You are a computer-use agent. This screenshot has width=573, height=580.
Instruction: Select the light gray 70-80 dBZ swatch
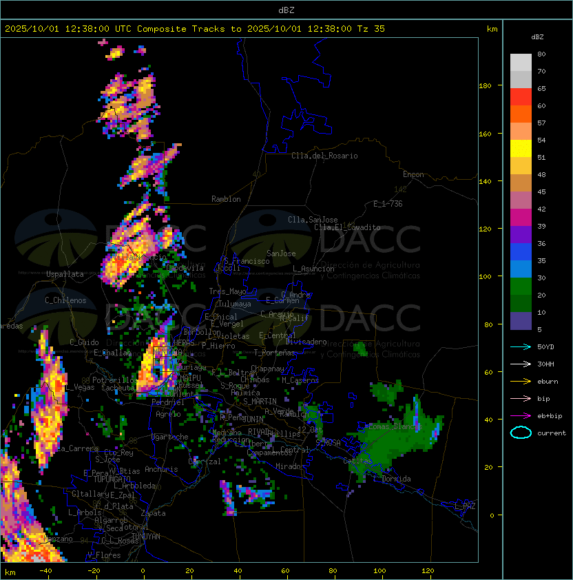(521, 62)
